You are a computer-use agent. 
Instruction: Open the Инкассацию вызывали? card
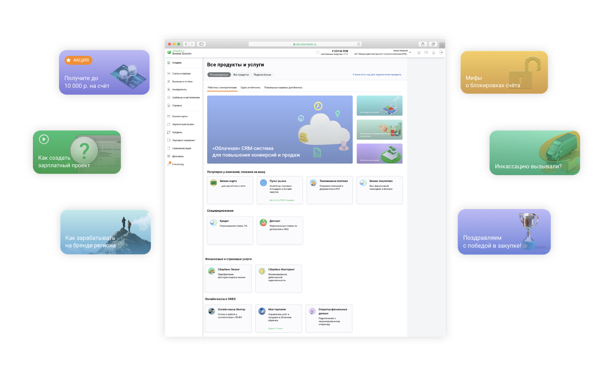tap(535, 153)
